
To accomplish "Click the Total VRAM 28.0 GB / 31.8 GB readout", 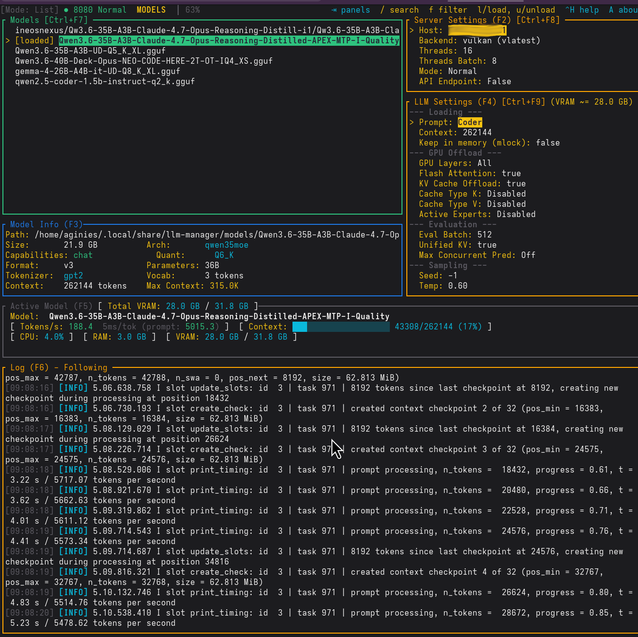I will (178, 306).
